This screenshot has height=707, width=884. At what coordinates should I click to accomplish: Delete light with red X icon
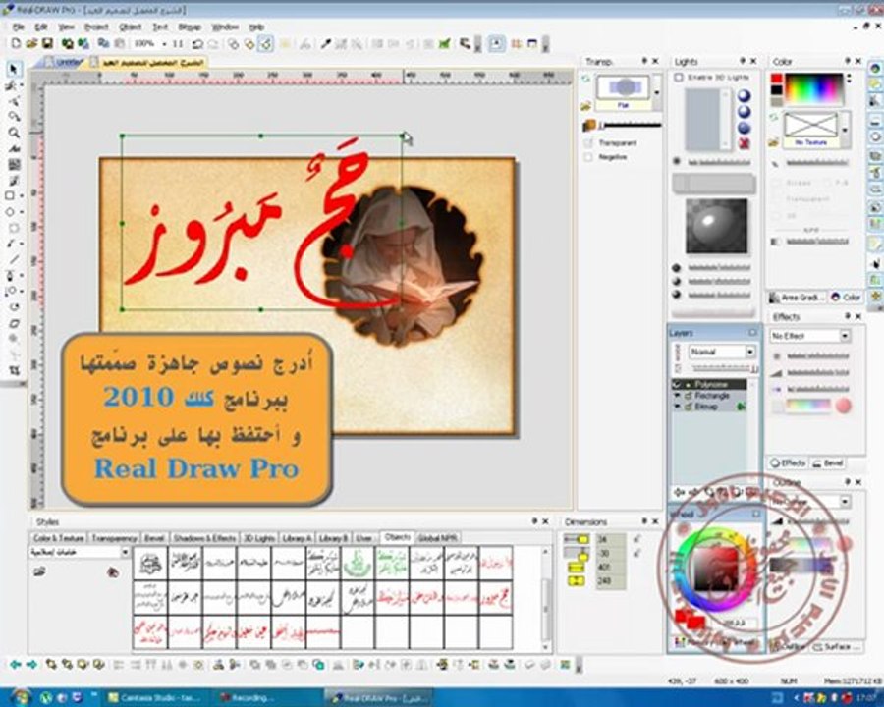click(x=745, y=143)
